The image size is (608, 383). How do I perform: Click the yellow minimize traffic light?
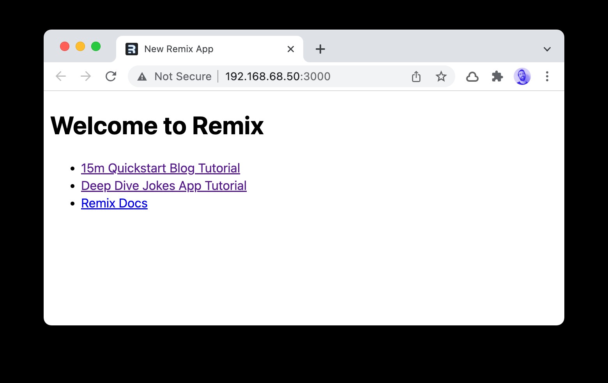[x=80, y=46]
